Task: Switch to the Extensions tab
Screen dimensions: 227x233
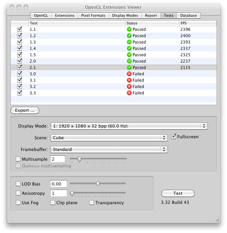Action: (x=64, y=15)
